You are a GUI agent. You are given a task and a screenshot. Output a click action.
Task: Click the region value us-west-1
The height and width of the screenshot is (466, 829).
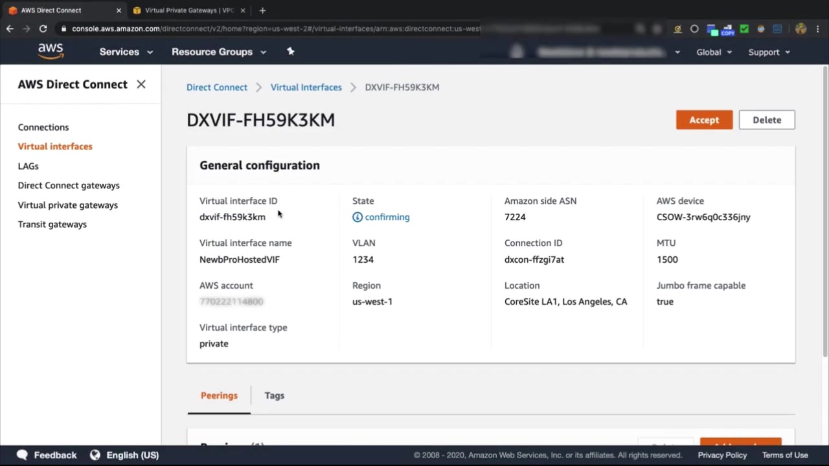372,302
